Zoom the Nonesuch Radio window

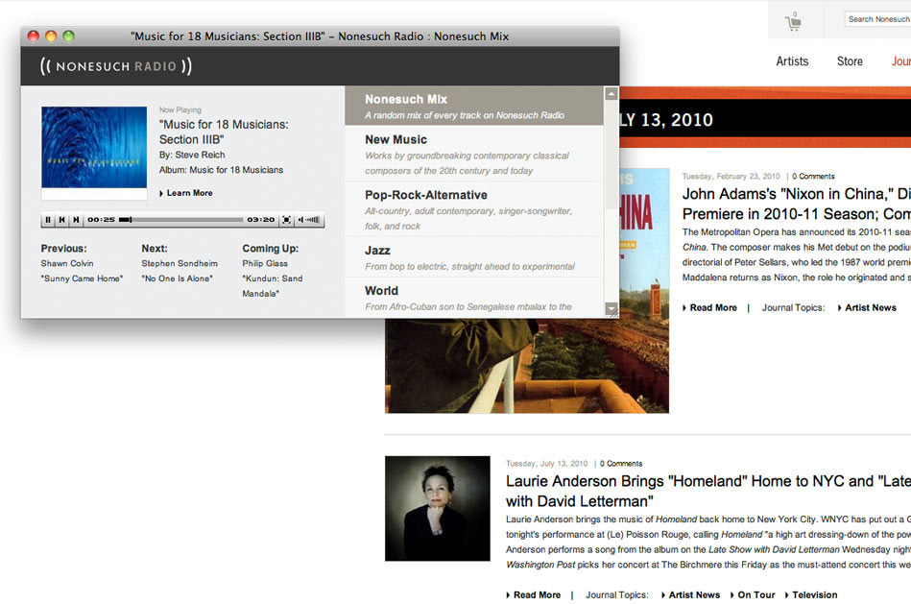68,36
